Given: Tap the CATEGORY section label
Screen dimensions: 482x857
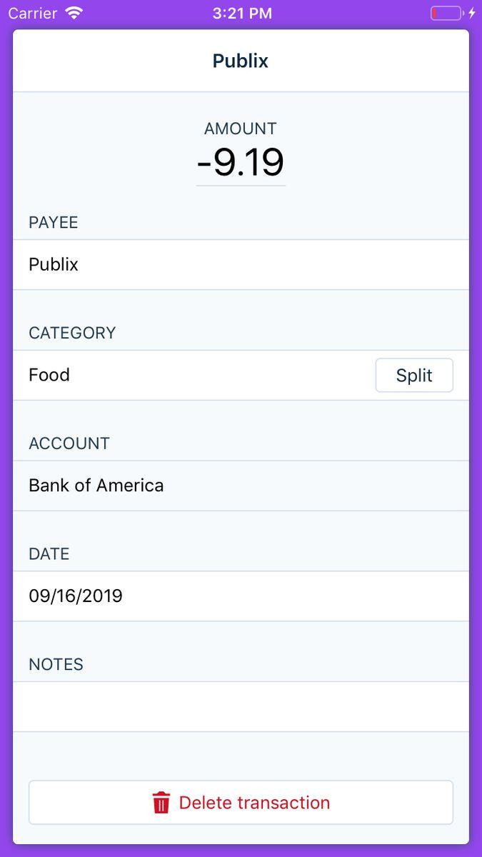Looking at the screenshot, I should click(x=72, y=333).
